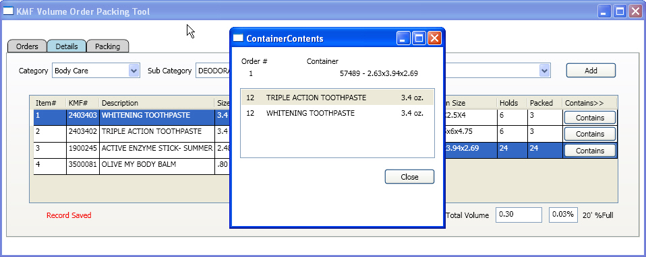This screenshot has height=257, width=646.
Task: Select Triple Action Toothpaste in container list
Action: 337,98
